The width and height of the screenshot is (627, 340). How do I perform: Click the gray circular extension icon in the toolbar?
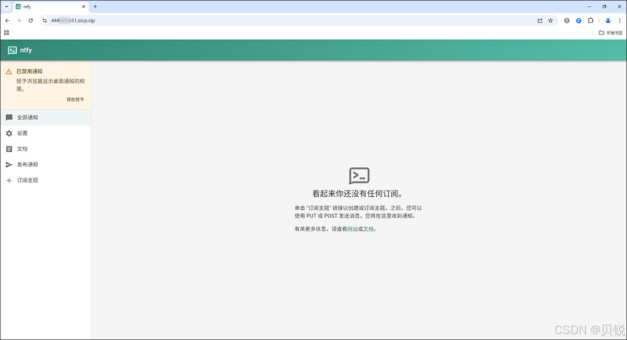(567, 20)
